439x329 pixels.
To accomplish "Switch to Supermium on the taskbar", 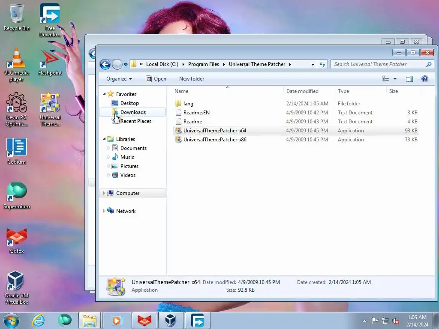I will click(65, 320).
